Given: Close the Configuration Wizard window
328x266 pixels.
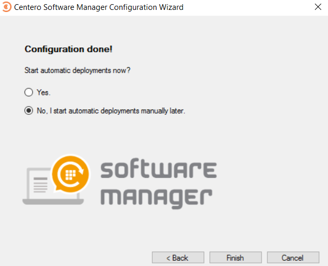Looking at the screenshot, I should coord(318,7).
